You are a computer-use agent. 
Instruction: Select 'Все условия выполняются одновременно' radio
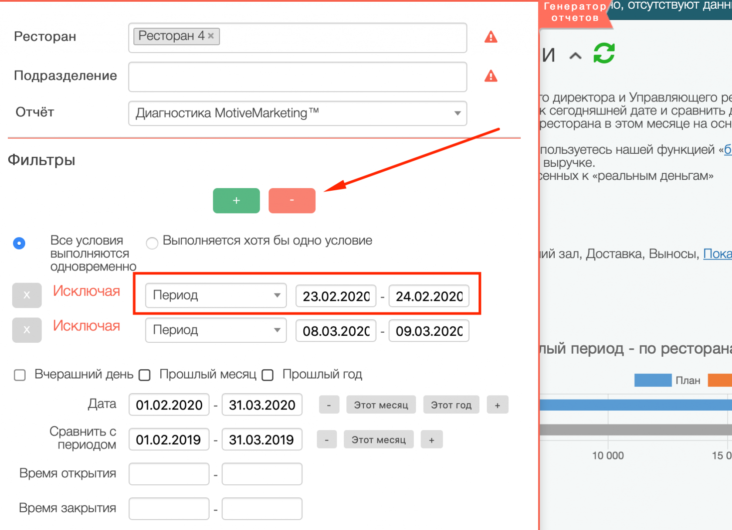coord(19,243)
